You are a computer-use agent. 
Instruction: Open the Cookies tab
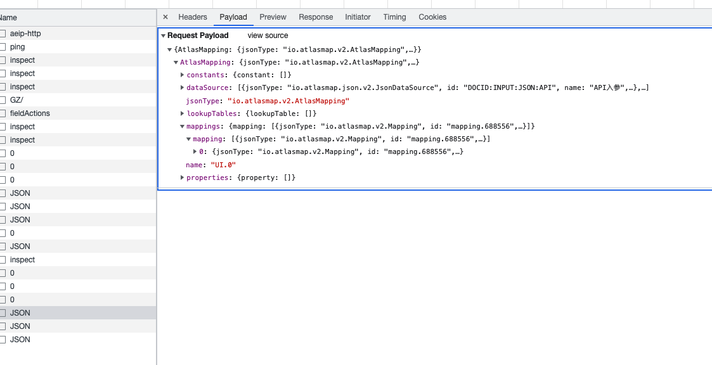[x=432, y=17]
